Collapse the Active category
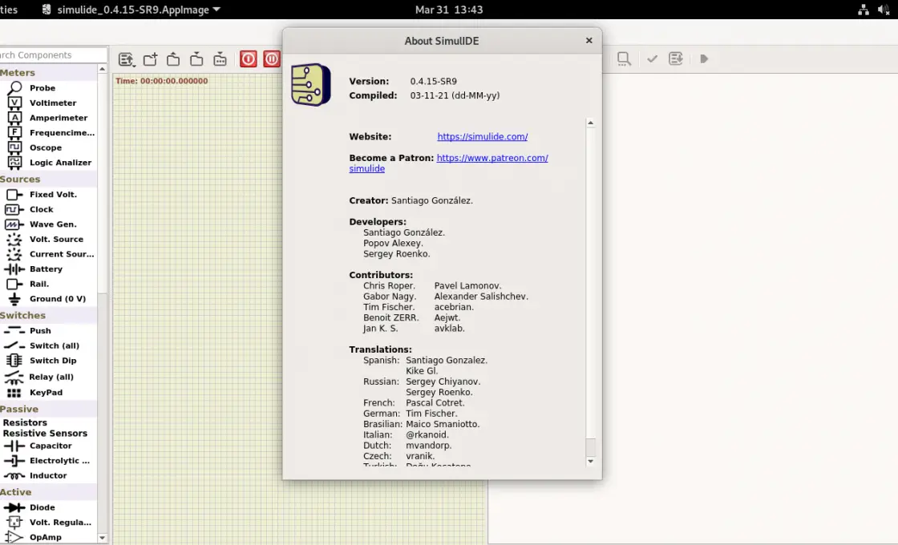Screen dimensions: 898x545 [15, 492]
